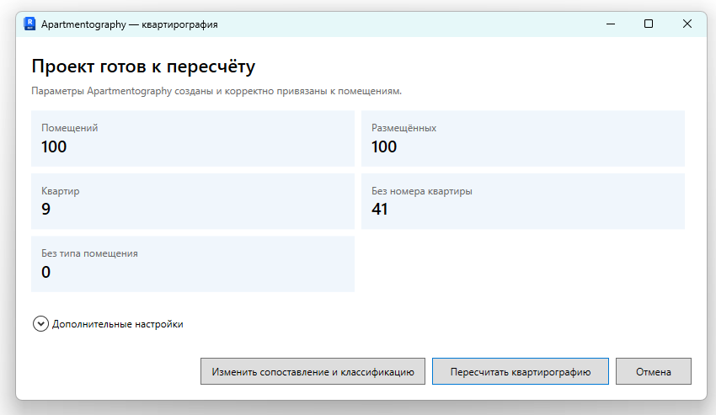716x415 pixels.
Task: Click the Помещений label
Action: pos(69,128)
